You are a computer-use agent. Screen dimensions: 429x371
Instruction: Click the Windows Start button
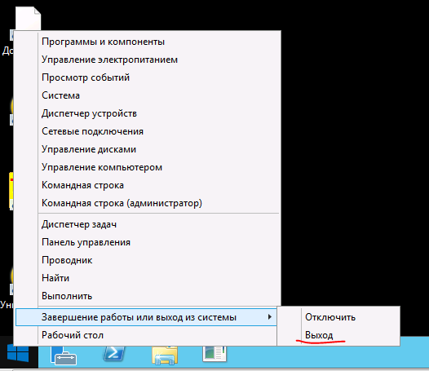18,353
